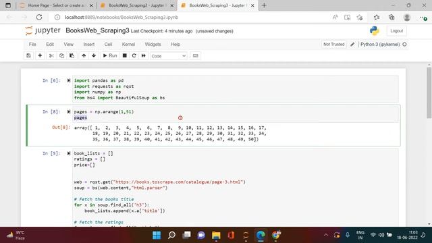Viewport: 432px width, 243px height.
Task: Switch to the Home Page browser tab
Action: point(56,5)
